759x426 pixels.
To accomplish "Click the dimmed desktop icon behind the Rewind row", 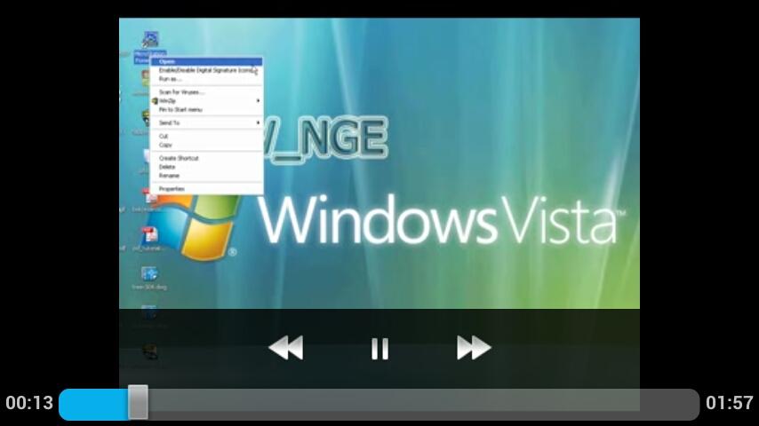I will 149,351.
